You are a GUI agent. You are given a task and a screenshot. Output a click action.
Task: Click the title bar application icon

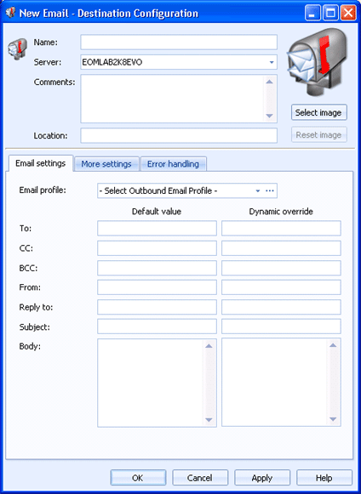[x=10, y=13]
